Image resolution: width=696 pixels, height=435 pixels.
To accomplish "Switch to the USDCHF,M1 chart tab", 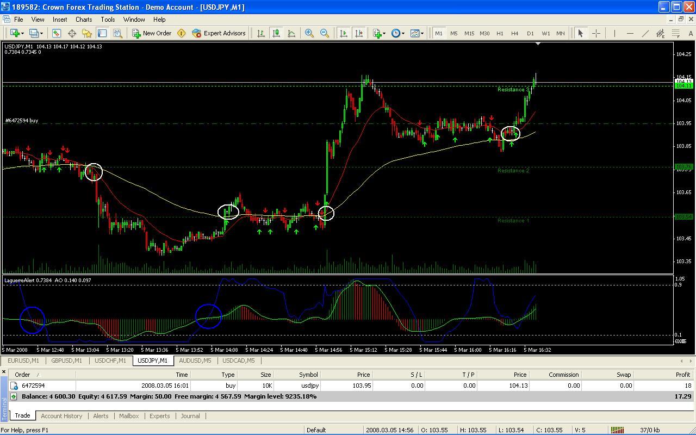I will (x=110, y=361).
